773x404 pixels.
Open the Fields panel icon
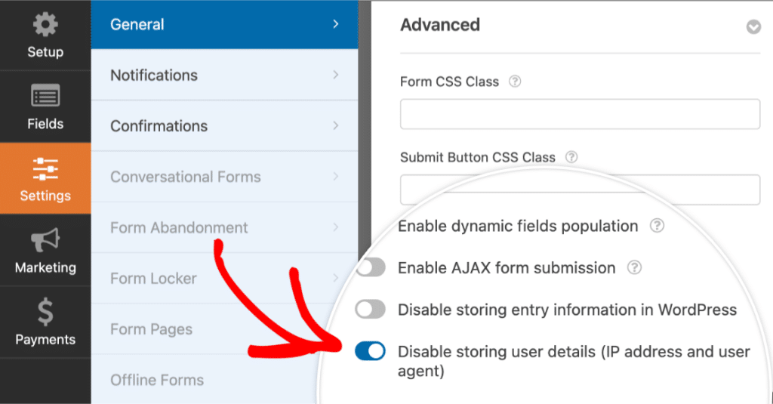(x=45, y=97)
